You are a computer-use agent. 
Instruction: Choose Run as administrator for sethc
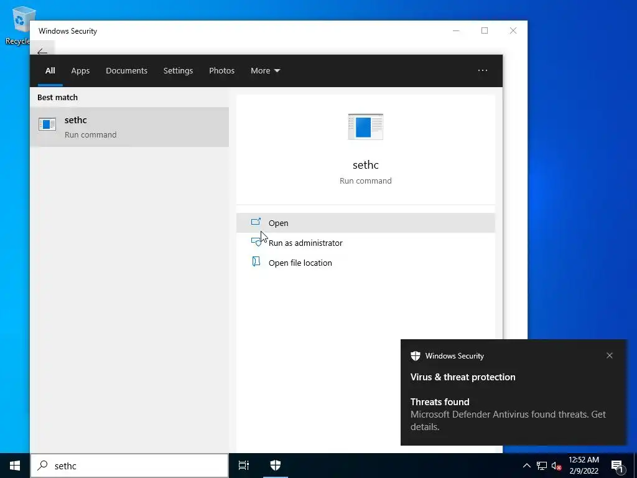[366, 243]
